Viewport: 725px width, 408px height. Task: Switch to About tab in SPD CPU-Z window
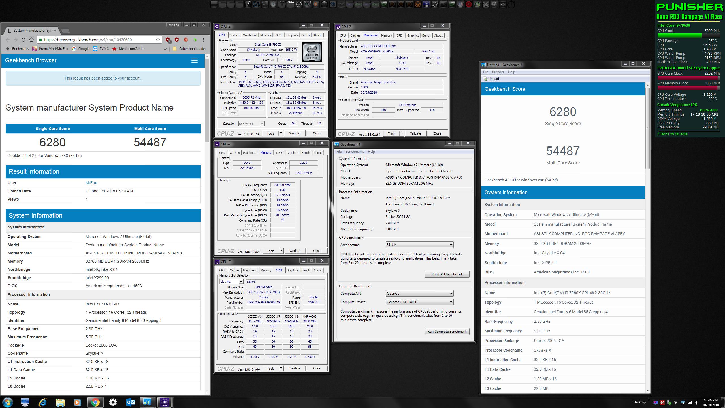[x=318, y=270]
